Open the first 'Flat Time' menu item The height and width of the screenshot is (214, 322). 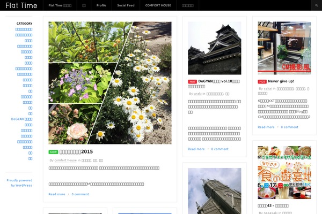[x=60, y=5]
